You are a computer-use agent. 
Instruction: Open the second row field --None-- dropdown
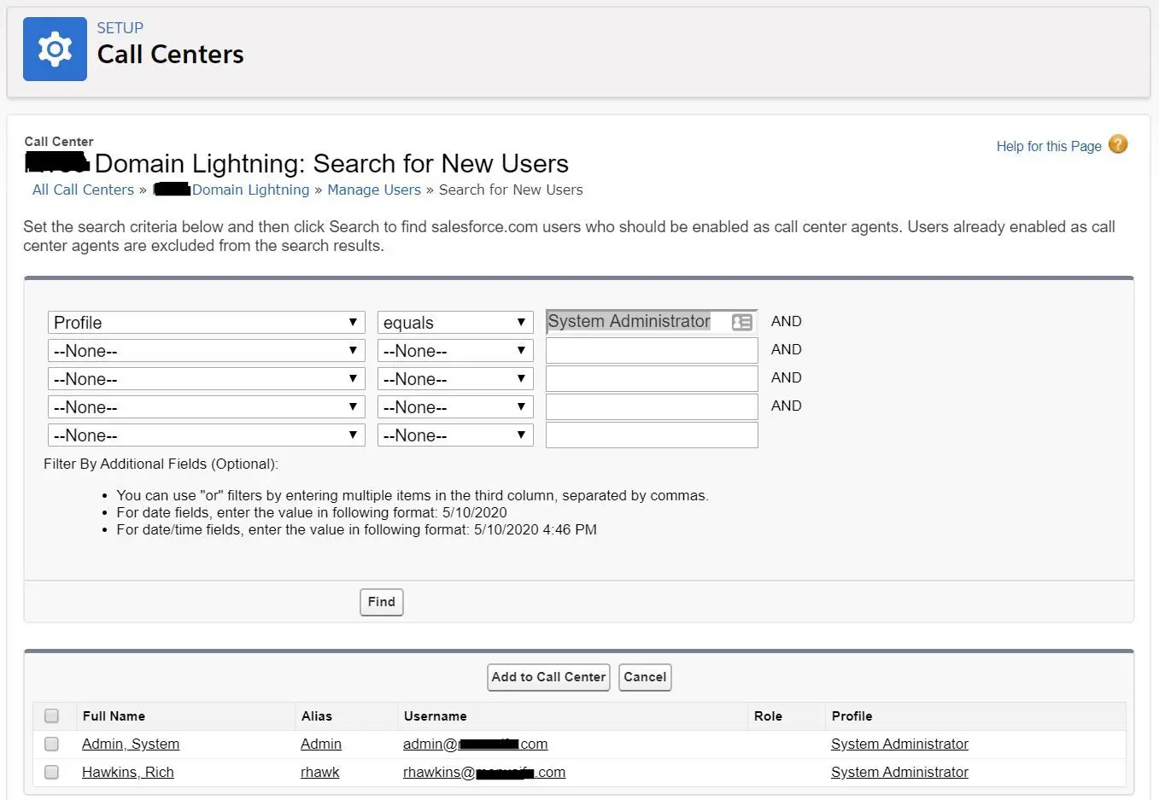coord(207,350)
